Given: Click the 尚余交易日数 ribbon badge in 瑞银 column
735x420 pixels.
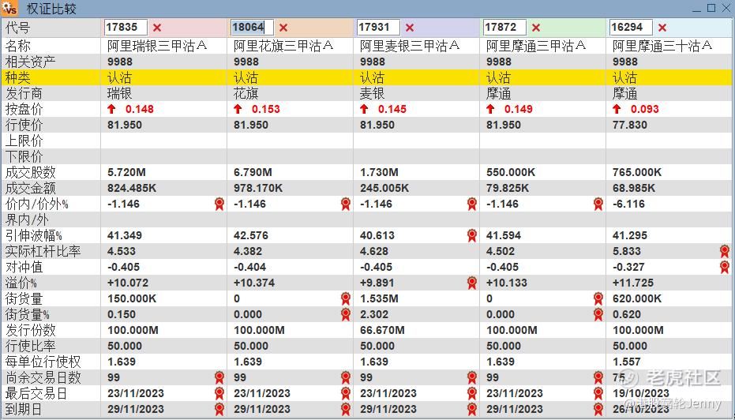Looking at the screenshot, I should tap(219, 377).
